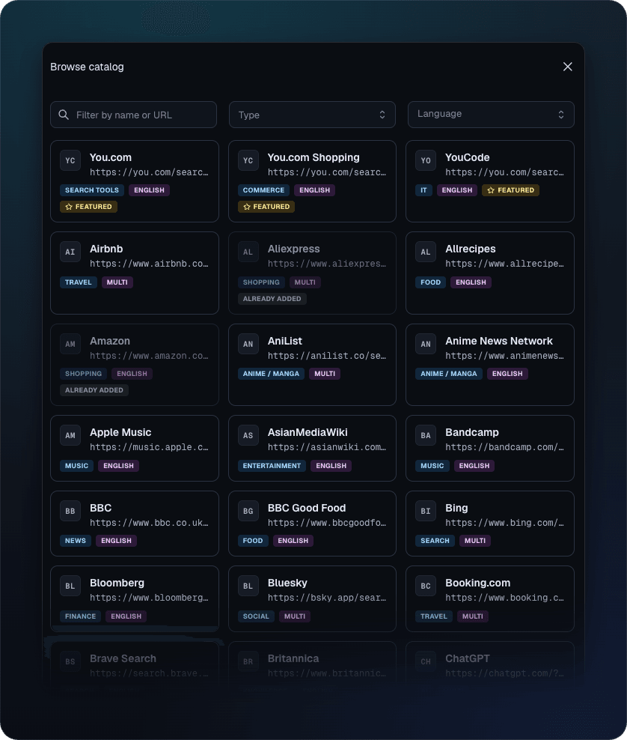Click the Bandcamp title

pos(472,432)
